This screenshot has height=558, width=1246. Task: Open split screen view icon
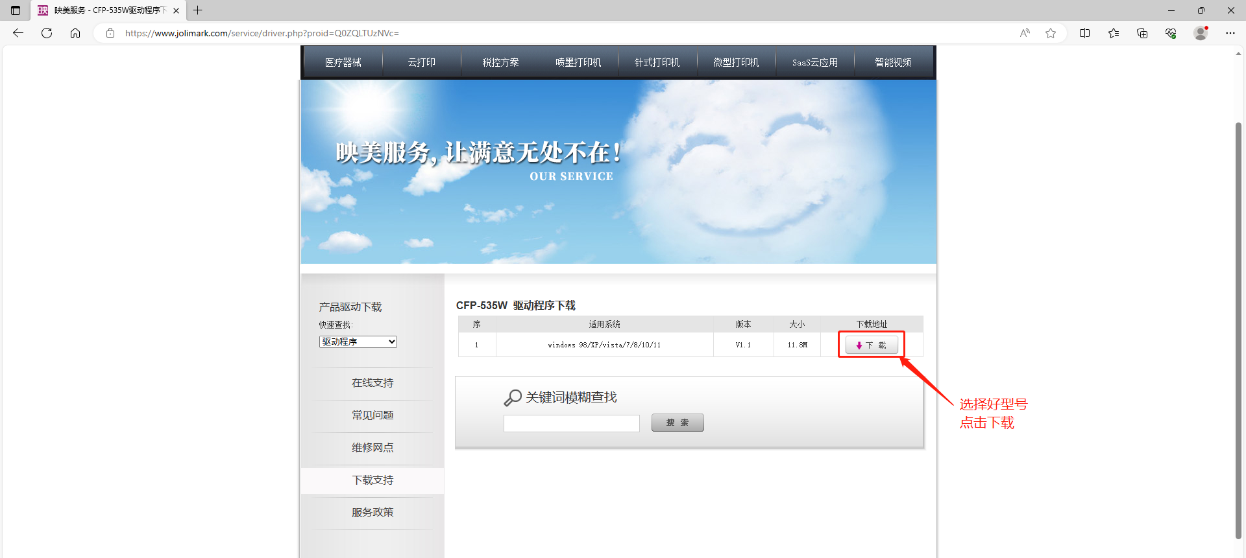point(1084,33)
